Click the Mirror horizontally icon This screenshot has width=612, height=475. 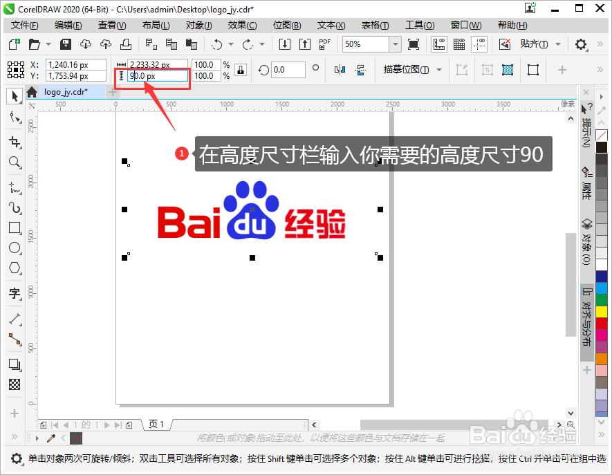click(x=340, y=70)
